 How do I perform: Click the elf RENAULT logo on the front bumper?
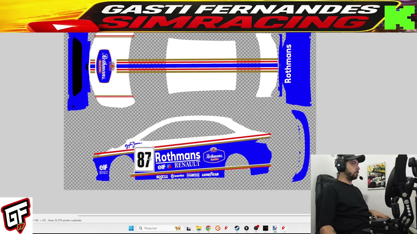click(103, 169)
